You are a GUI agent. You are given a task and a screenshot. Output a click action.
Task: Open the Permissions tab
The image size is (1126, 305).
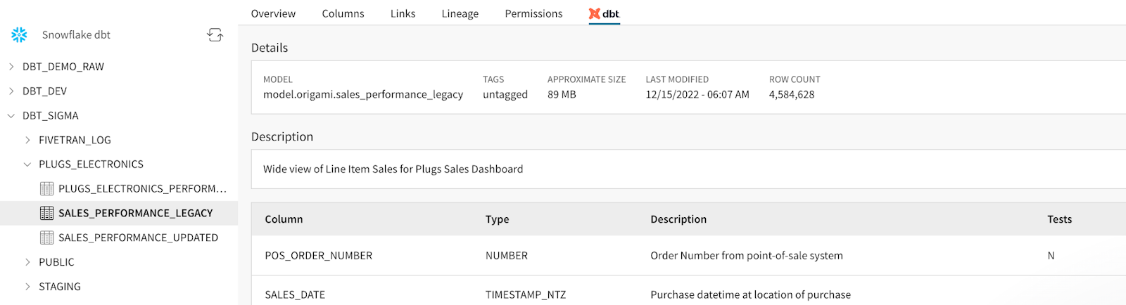(533, 13)
